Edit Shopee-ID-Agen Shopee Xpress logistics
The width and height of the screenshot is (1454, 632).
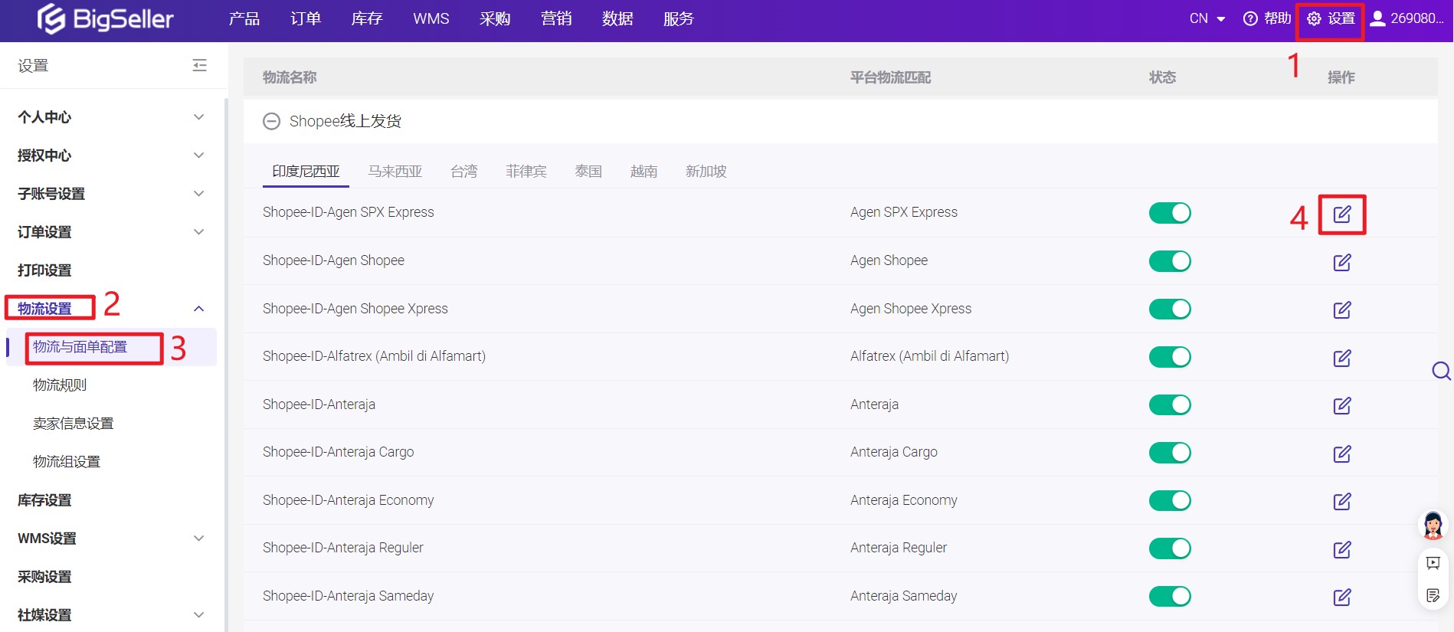[x=1342, y=310]
